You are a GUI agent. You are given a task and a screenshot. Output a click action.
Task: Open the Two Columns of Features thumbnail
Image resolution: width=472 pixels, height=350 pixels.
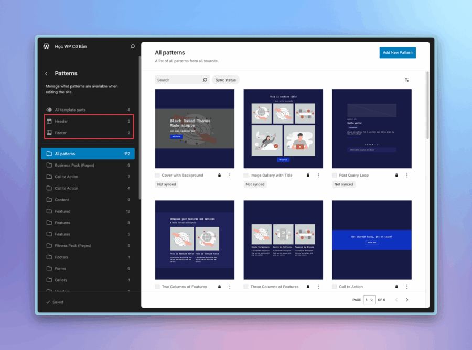(x=195, y=240)
